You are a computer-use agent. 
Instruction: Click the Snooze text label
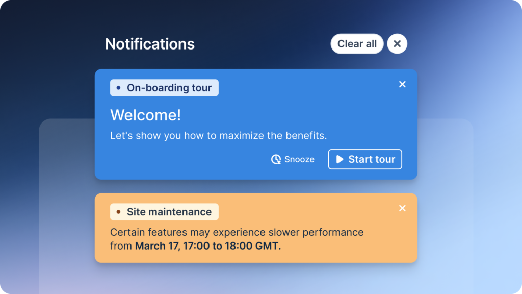pyautogui.click(x=299, y=159)
